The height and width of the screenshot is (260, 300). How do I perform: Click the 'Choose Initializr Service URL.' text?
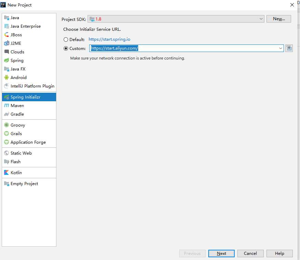point(92,29)
